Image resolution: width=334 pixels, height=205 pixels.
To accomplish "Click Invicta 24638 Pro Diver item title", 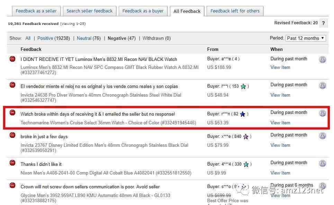I will tap(101, 97).
